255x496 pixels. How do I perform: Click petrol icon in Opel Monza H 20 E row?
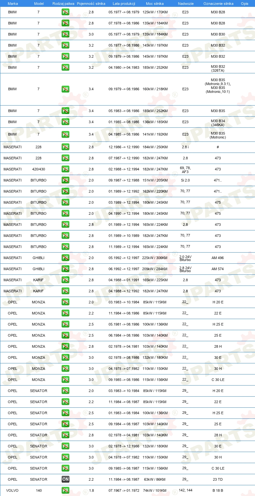tap(65, 302)
